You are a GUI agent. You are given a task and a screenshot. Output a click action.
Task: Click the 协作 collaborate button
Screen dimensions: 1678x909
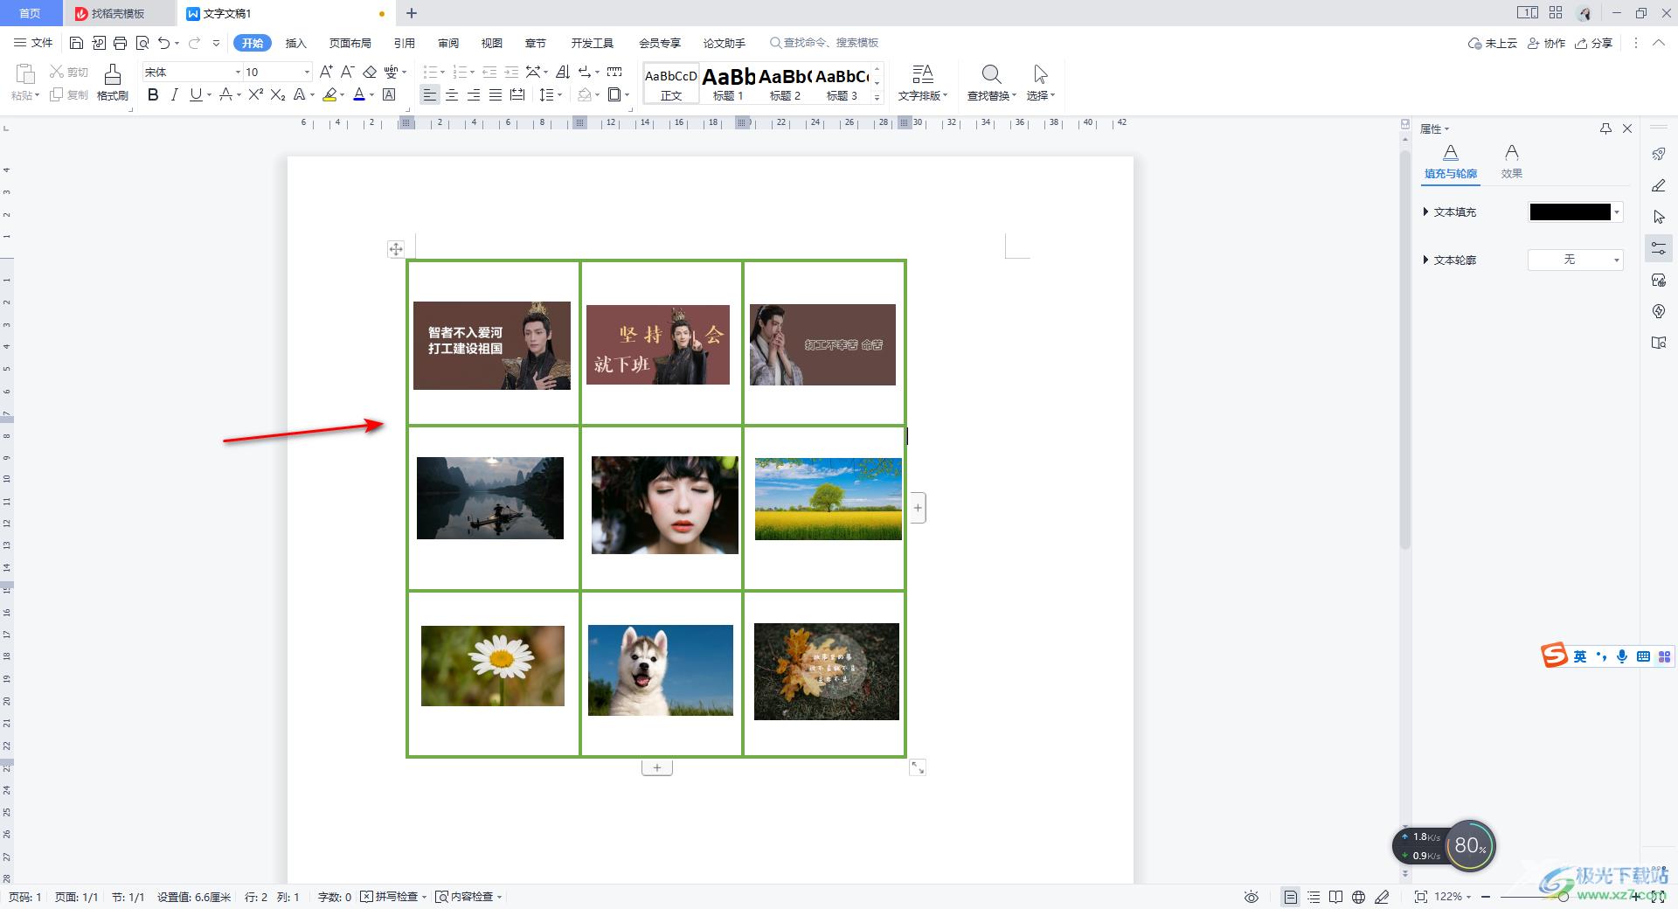pyautogui.click(x=1547, y=43)
